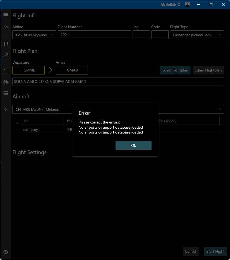Open the search magnifier in sidebar

[x=5, y=55]
